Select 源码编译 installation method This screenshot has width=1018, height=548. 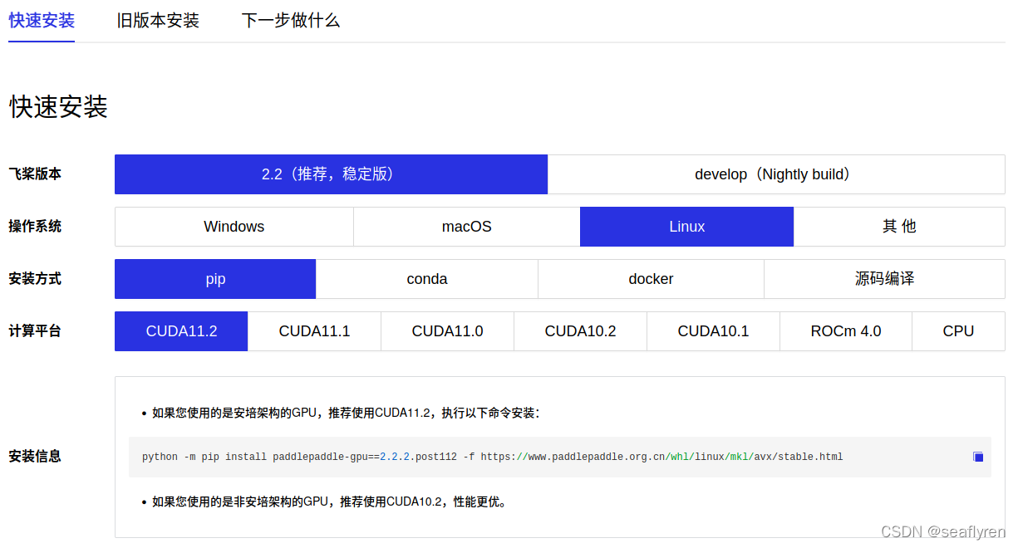pyautogui.click(x=885, y=279)
